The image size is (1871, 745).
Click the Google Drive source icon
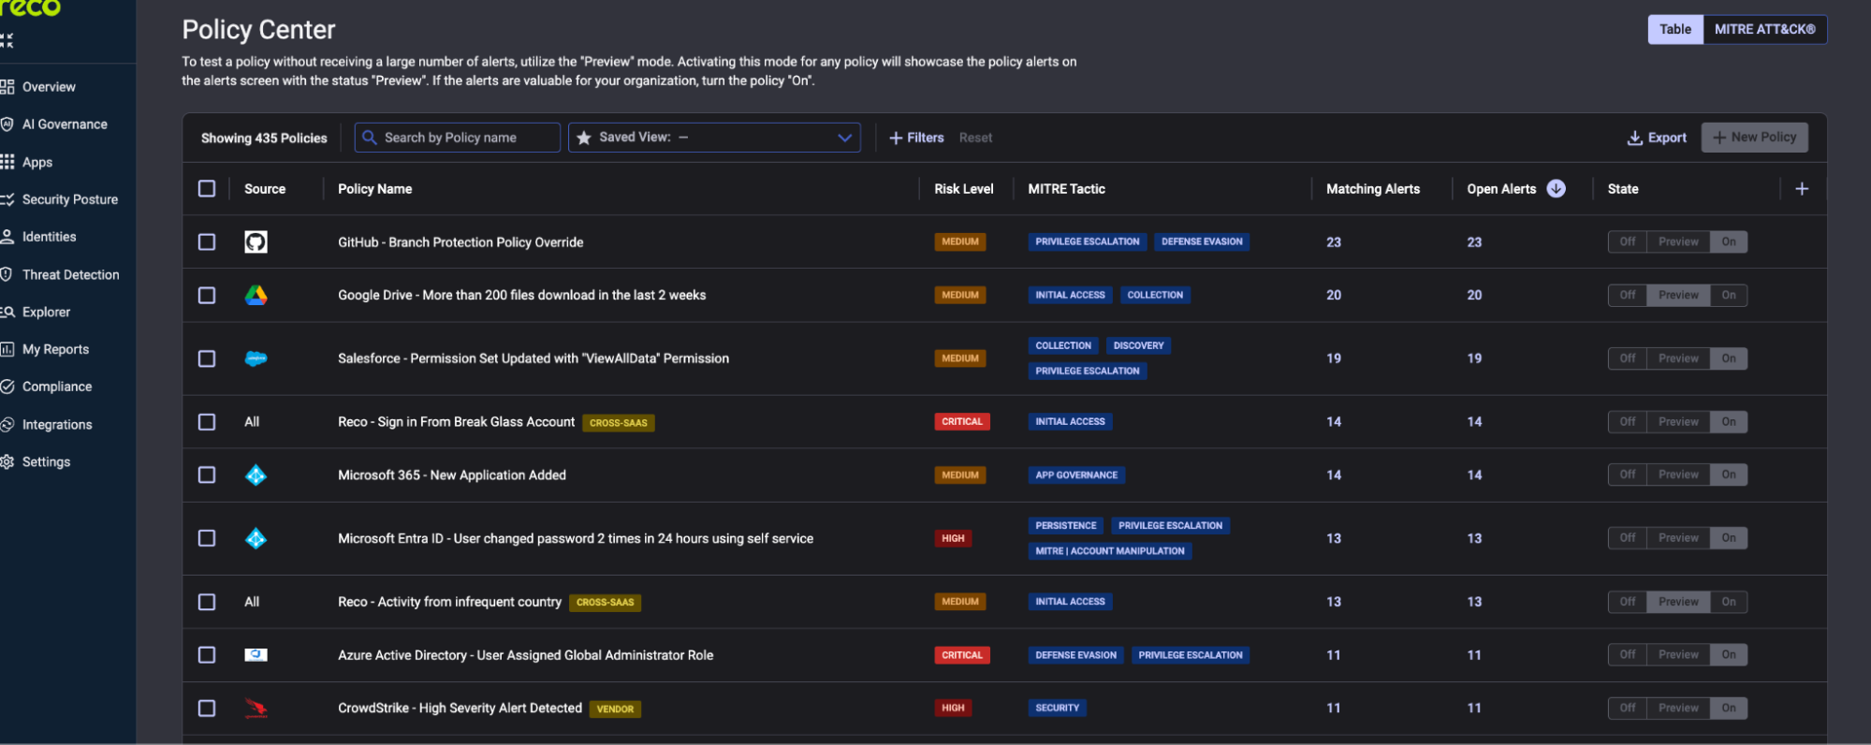256,296
